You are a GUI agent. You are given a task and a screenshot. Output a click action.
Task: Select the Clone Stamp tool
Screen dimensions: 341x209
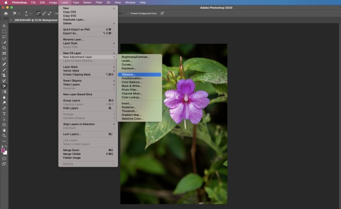(4, 75)
